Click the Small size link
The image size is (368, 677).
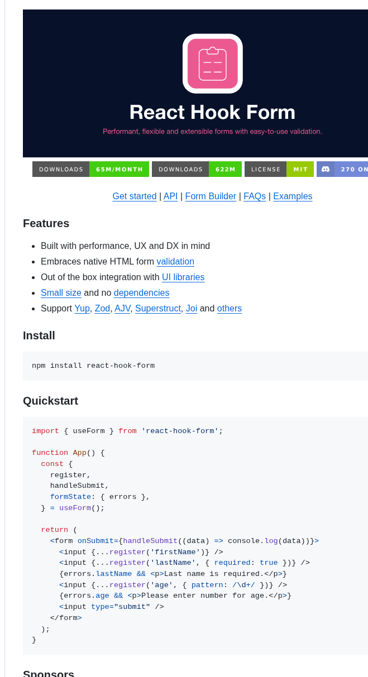(61, 292)
